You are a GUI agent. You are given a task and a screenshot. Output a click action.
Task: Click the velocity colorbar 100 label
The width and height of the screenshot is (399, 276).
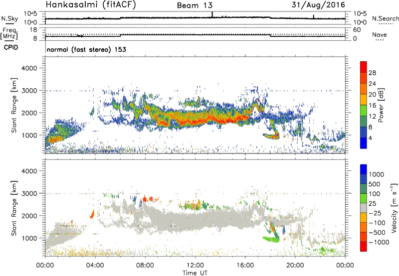pyautogui.click(x=374, y=194)
